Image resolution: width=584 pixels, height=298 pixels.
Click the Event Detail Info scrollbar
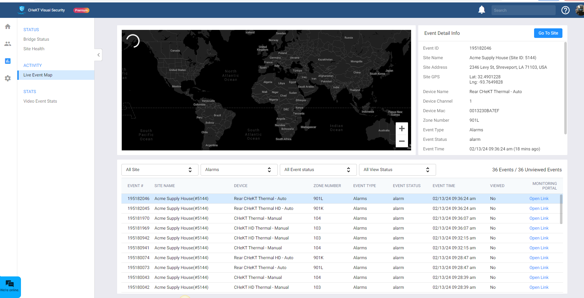tap(565, 88)
